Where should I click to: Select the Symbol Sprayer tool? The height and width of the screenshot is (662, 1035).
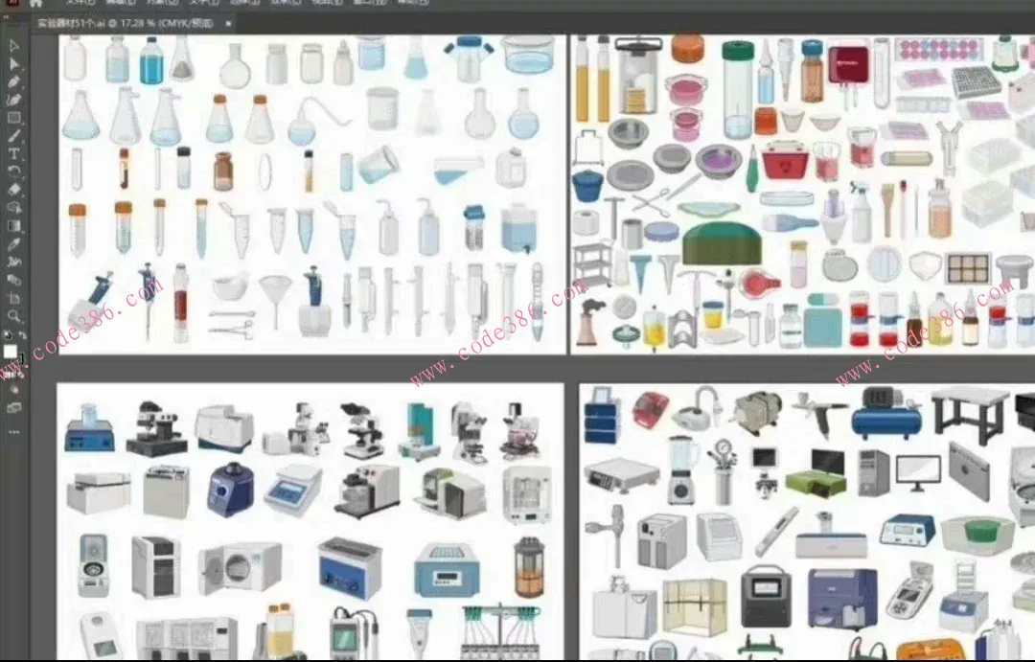[x=13, y=263]
